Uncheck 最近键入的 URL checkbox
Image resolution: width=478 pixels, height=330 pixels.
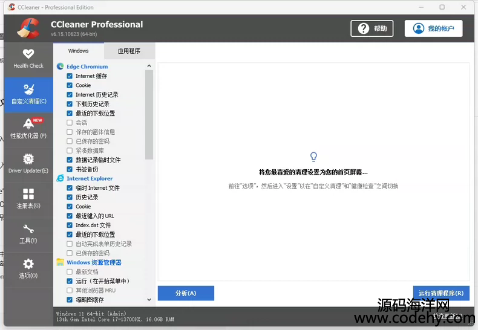tap(70, 216)
